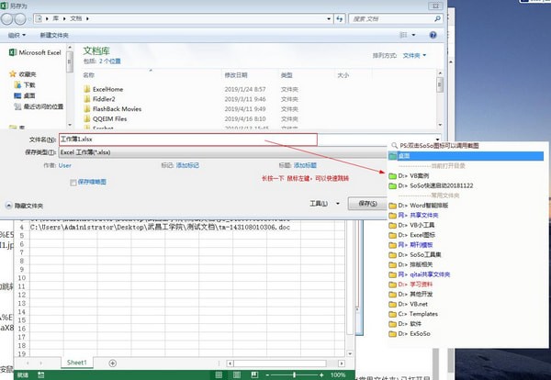Open the 排列方式 文件夹 arrange dropdown
The height and width of the screenshot is (380, 551).
click(x=414, y=55)
